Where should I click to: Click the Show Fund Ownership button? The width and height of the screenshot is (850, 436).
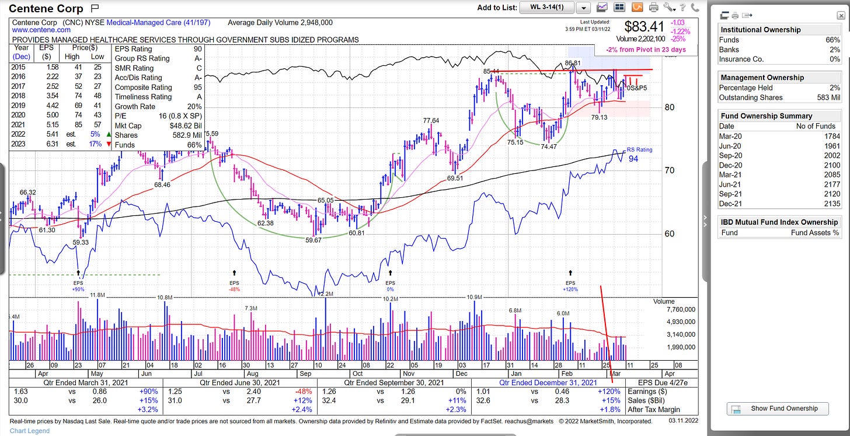click(x=779, y=409)
